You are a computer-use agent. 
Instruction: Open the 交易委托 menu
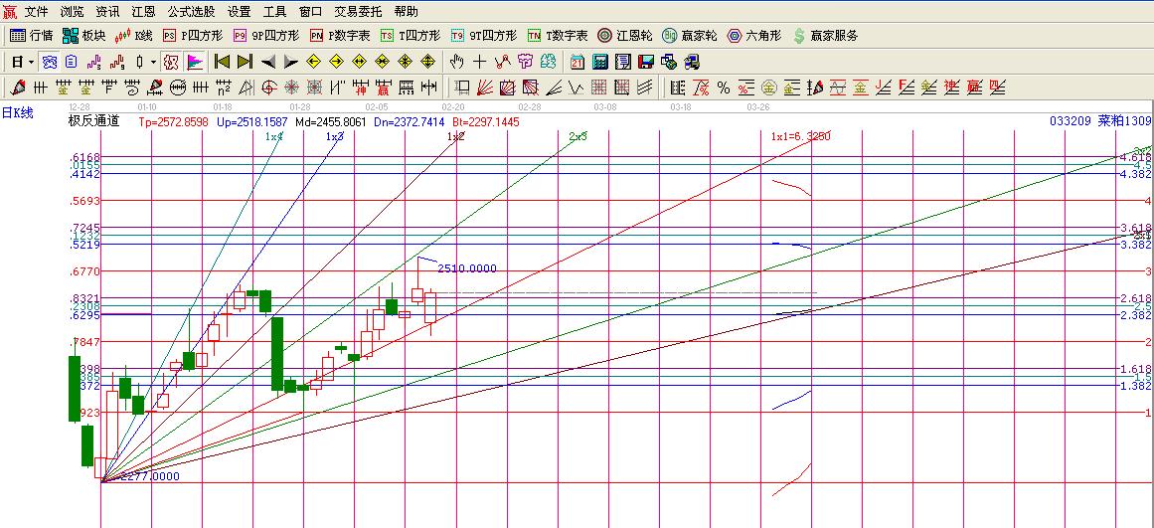[x=358, y=12]
